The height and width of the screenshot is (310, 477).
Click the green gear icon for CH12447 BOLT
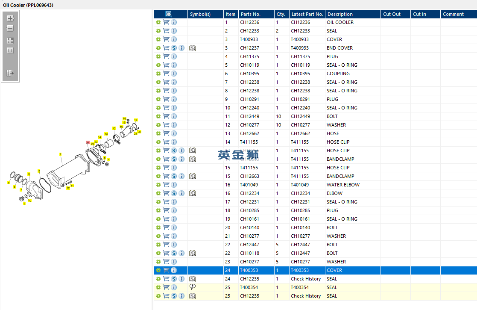[x=158, y=245]
